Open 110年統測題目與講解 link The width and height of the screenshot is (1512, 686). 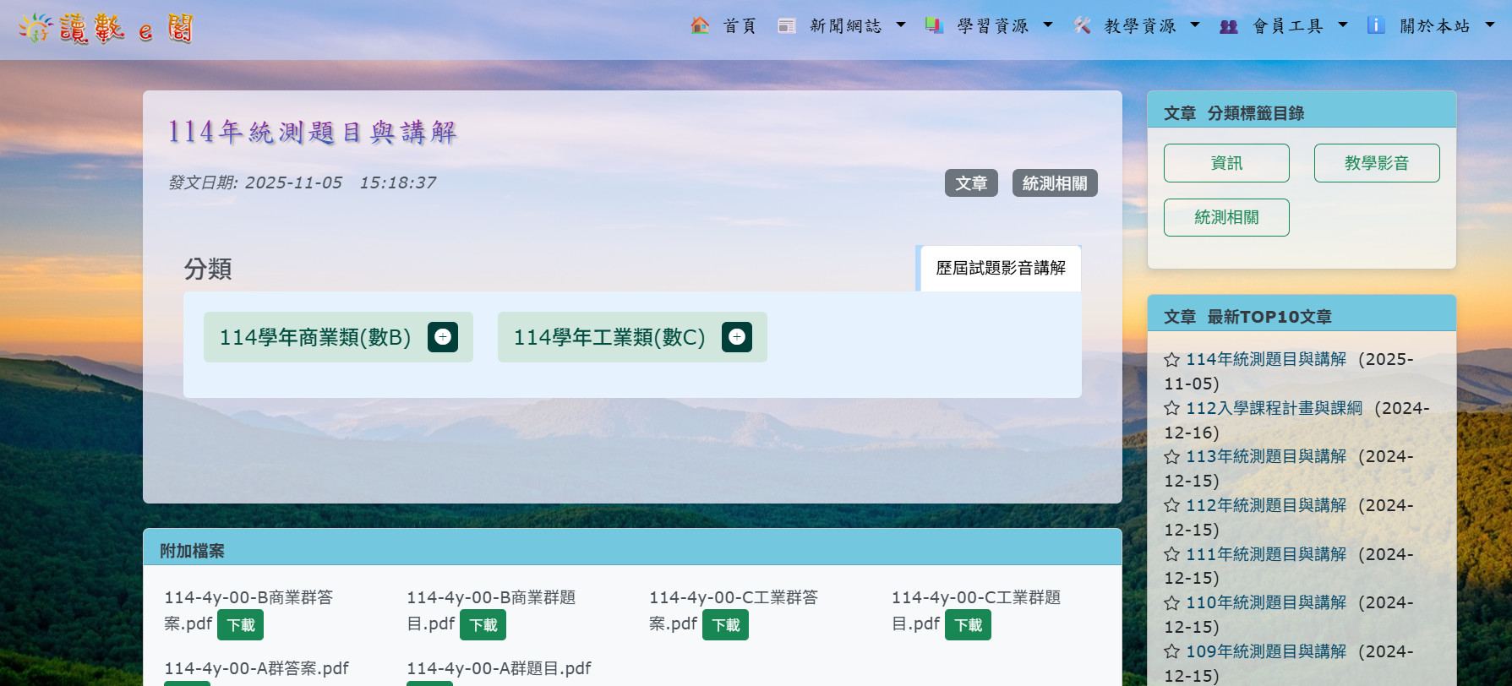click(1266, 602)
